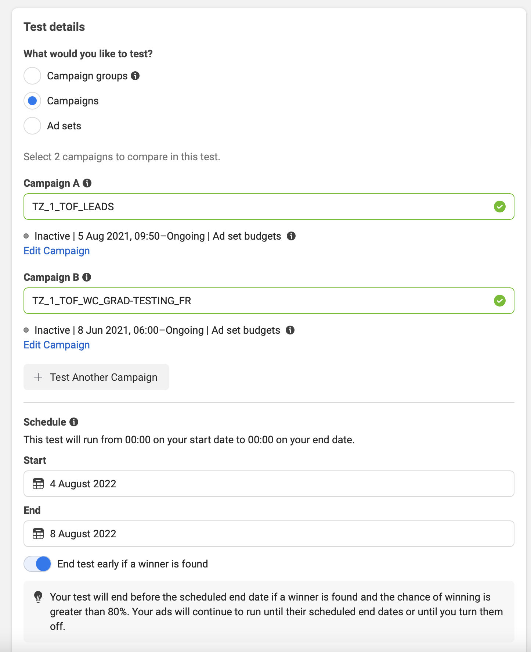Click Edit Campaign link under Campaign B
The width and height of the screenshot is (531, 652).
point(57,345)
